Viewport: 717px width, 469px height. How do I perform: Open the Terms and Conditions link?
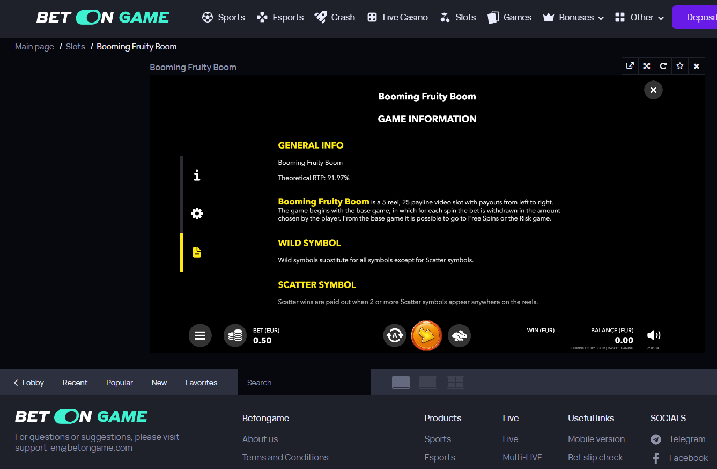click(x=285, y=457)
